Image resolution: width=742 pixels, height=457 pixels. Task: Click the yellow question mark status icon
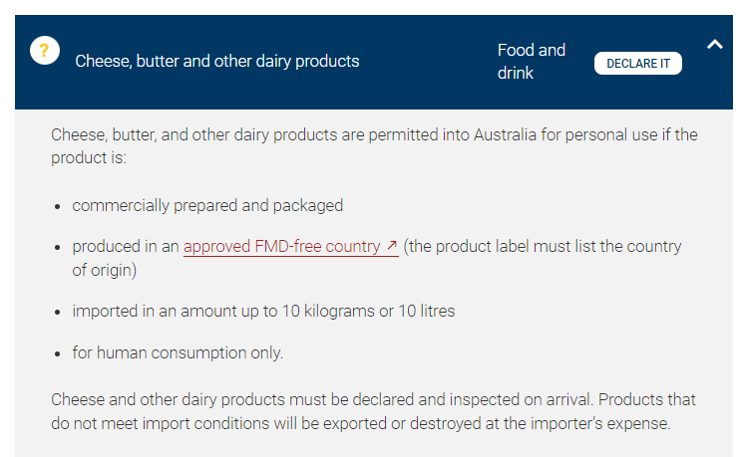click(45, 50)
